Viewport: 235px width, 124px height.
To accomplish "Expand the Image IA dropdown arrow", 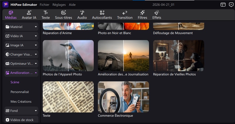I will (36, 45).
